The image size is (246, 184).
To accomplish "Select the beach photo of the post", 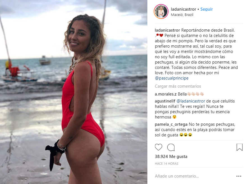I will (74, 92).
